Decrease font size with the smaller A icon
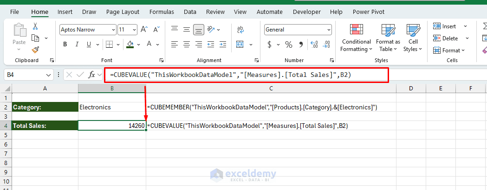Screen dimensions: 487x190 (x=156, y=30)
